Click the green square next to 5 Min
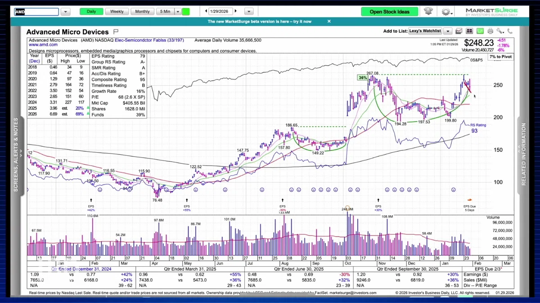This screenshot has width=540, height=303. [x=186, y=12]
